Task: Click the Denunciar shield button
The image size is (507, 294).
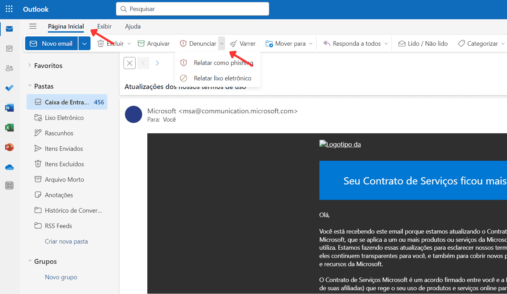Action: [x=198, y=44]
